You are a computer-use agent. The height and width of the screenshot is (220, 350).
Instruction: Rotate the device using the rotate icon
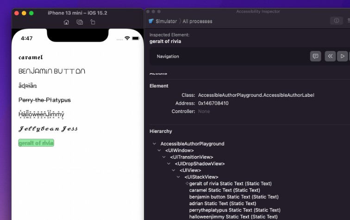click(x=93, y=22)
